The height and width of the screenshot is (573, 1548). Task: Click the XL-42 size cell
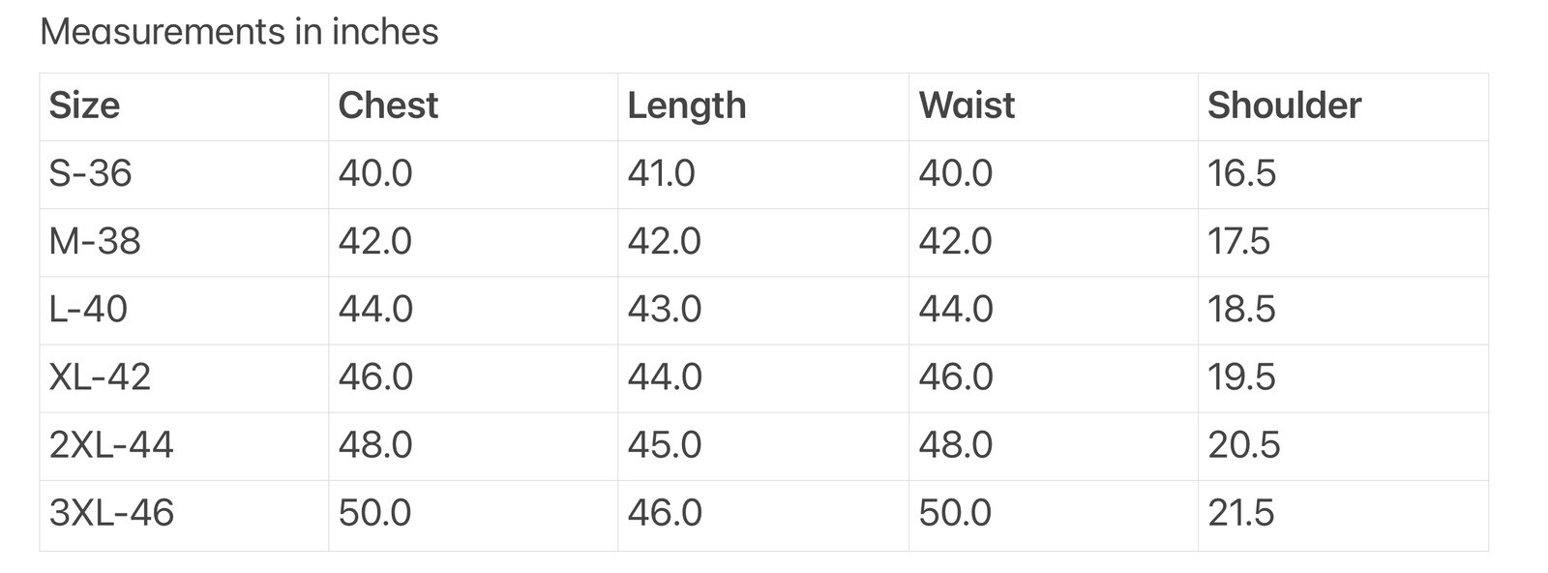click(100, 377)
